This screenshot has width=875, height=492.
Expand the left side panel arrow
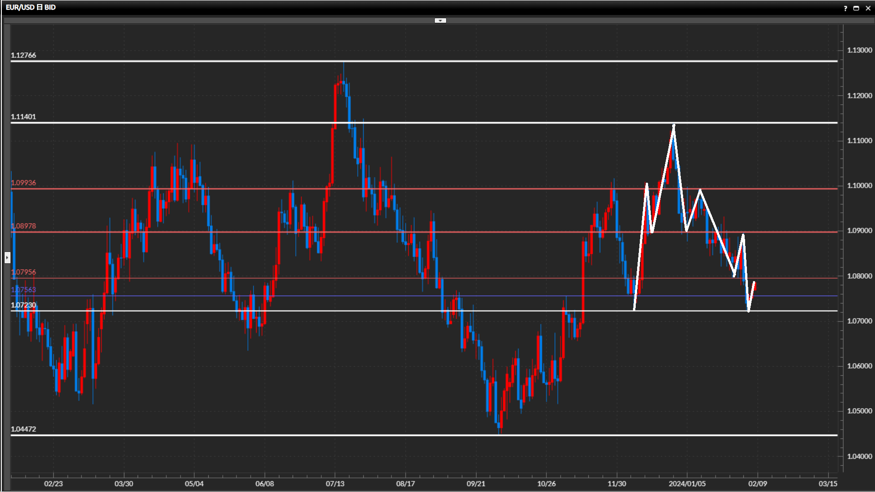point(7,258)
